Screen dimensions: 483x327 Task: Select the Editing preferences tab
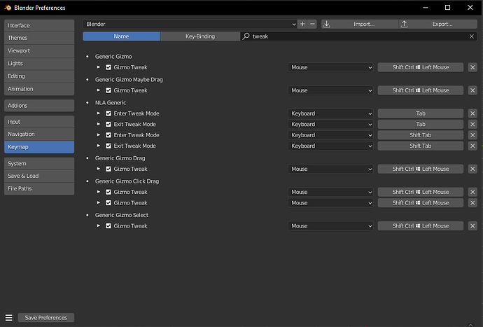(39, 76)
